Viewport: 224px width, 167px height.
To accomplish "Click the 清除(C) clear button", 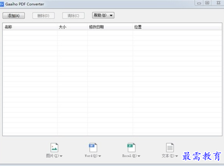I will tap(73, 16).
